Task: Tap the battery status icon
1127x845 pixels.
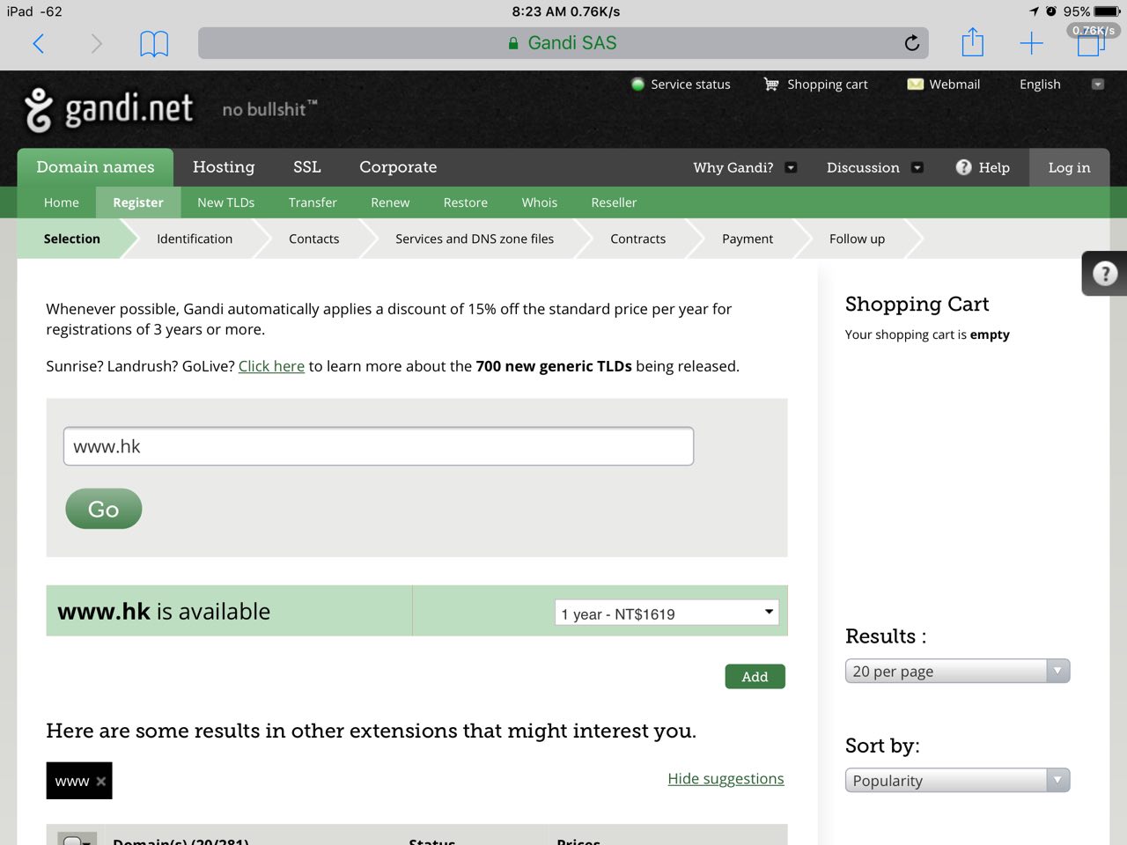Action: (1108, 11)
